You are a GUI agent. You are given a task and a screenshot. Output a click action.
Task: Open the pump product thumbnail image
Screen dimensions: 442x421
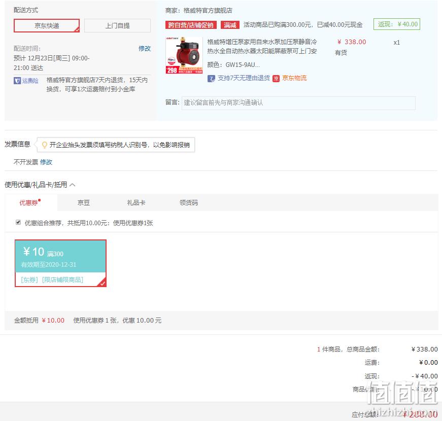pos(184,55)
